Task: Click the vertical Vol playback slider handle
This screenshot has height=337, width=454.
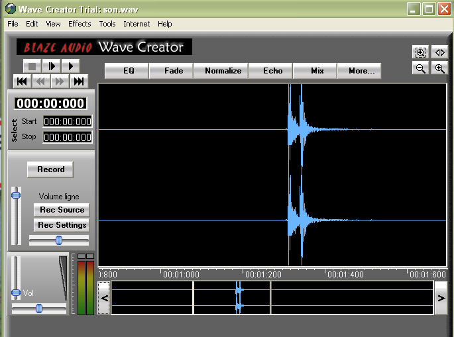Action: click(16, 293)
